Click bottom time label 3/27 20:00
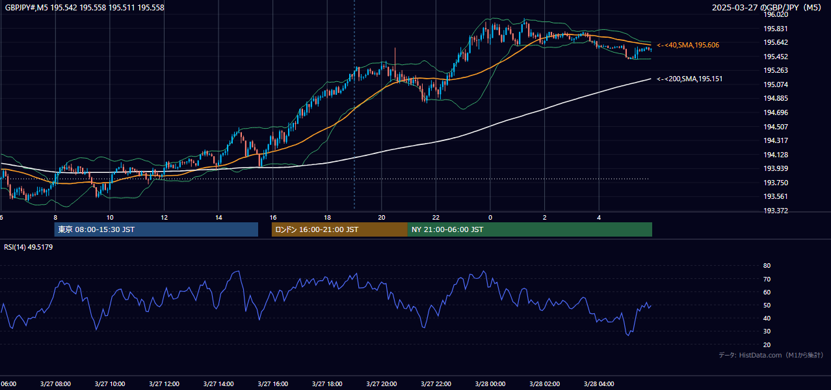The width and height of the screenshot is (831, 390). [x=382, y=384]
